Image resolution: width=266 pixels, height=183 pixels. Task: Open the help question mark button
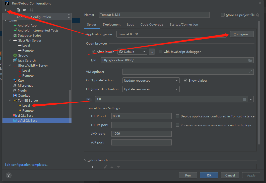[9, 175]
